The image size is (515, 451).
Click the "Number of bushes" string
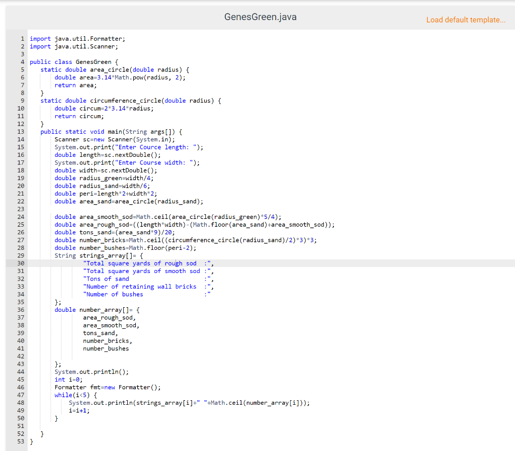point(147,294)
